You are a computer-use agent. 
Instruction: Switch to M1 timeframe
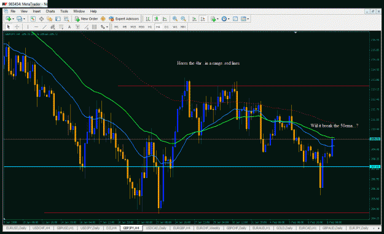[116, 27]
